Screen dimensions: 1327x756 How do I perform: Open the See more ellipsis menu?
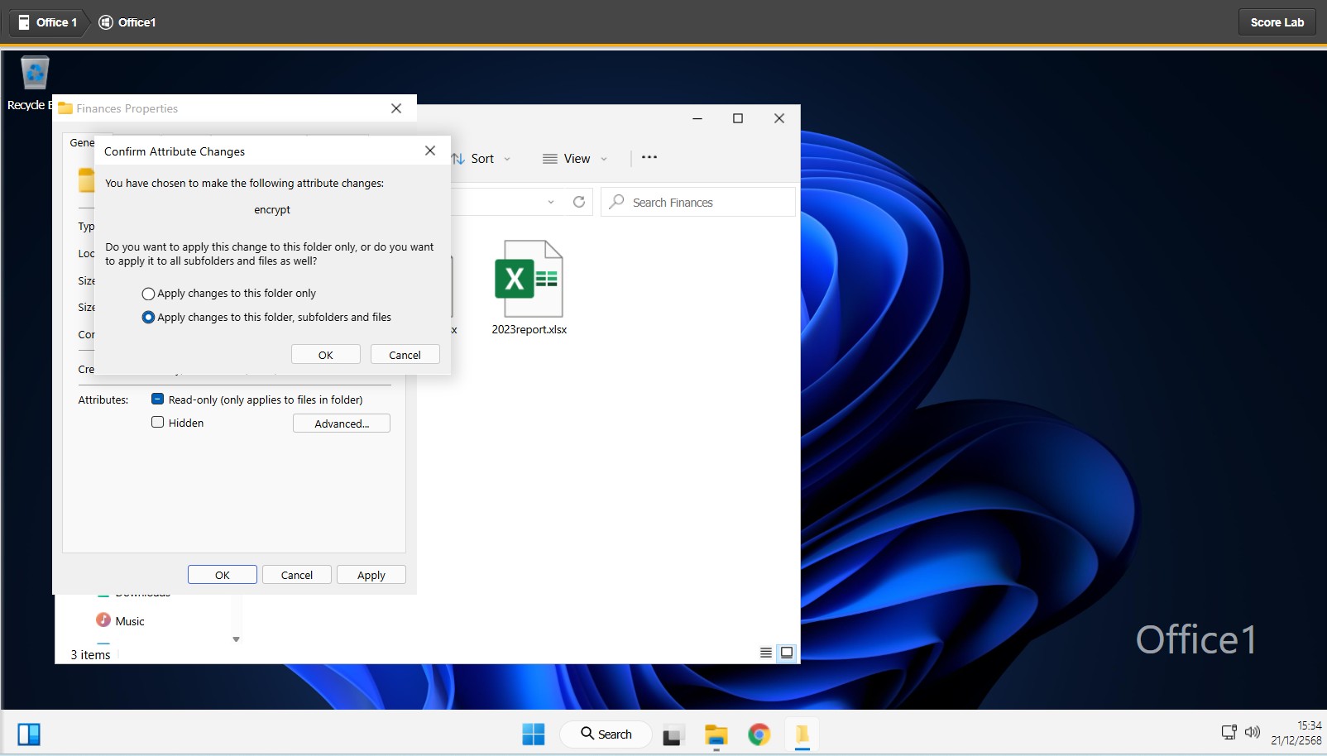pos(649,158)
